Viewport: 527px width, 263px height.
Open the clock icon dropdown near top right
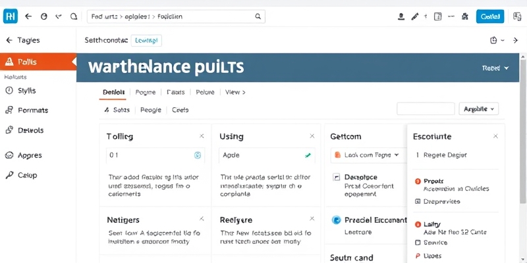pos(497,40)
